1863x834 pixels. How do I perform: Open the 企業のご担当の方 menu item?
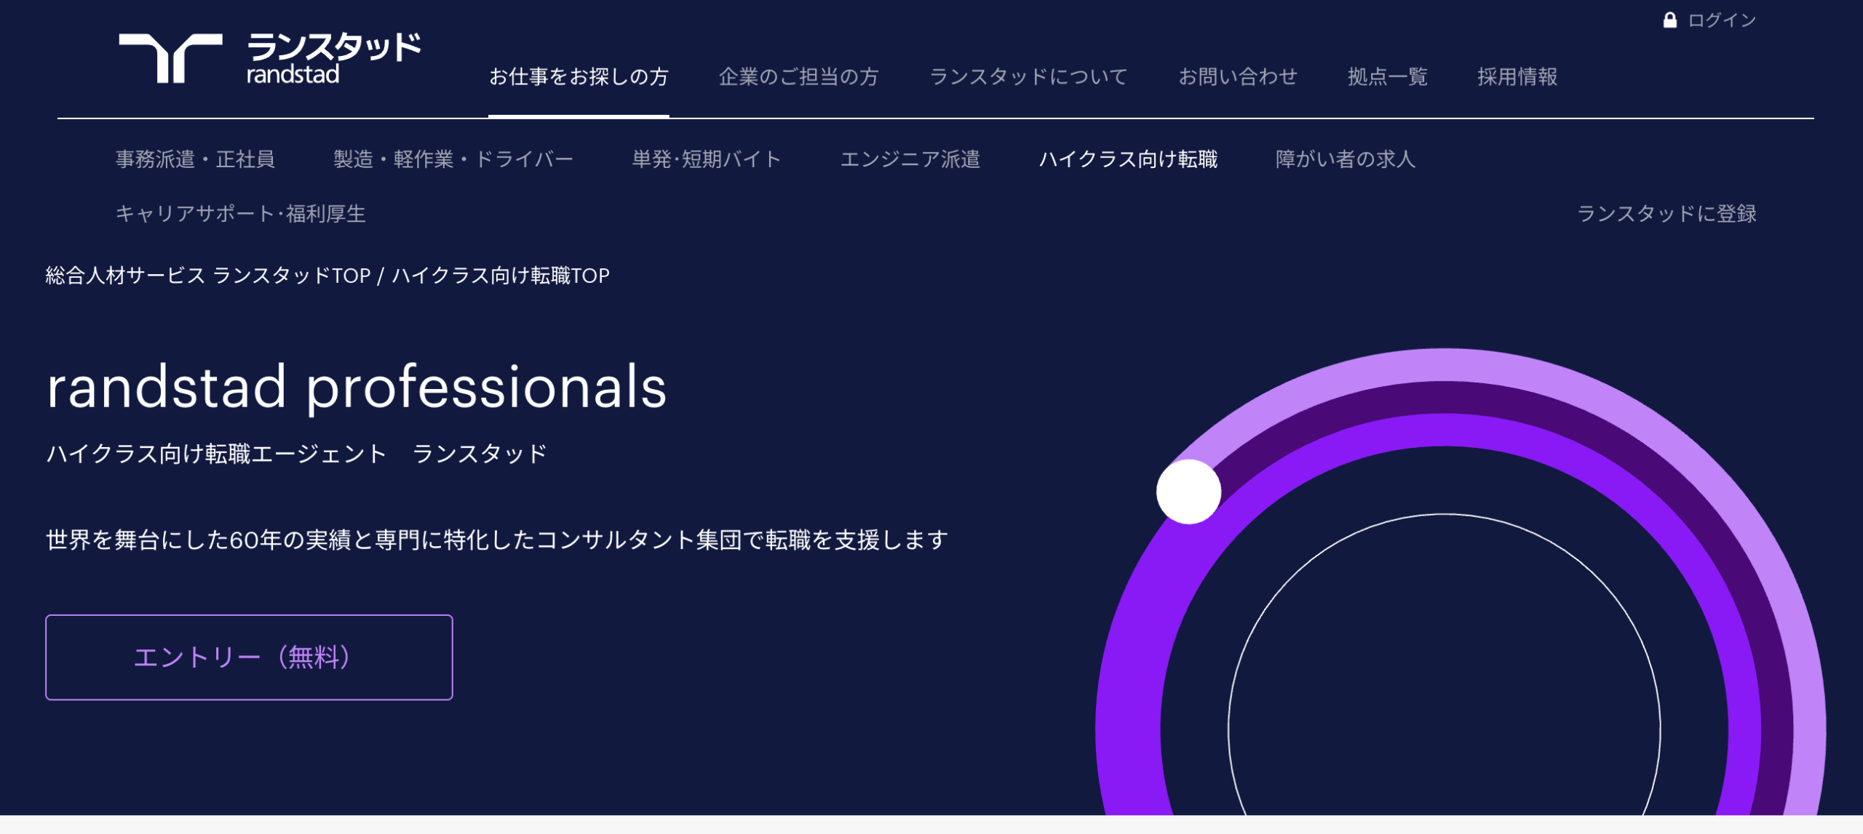[799, 76]
